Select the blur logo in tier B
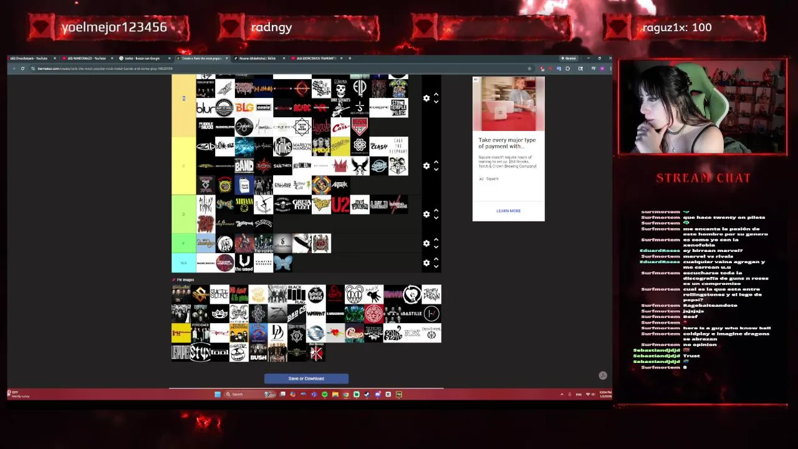 coord(205,108)
